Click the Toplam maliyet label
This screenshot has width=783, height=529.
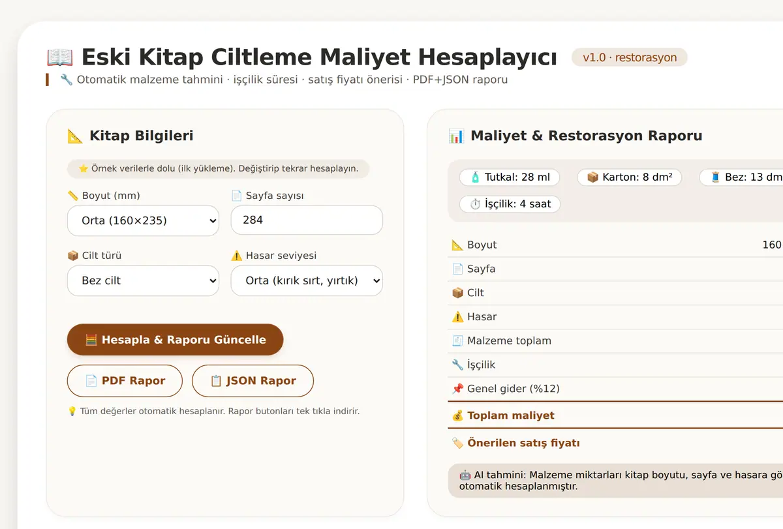[511, 416]
